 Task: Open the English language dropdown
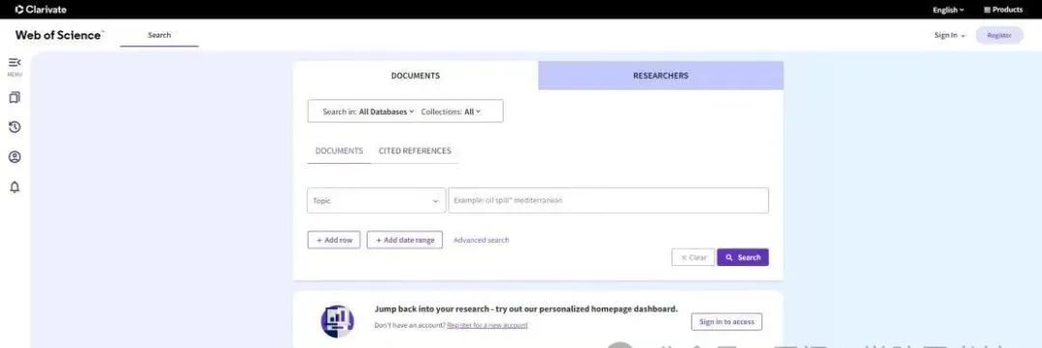(948, 10)
